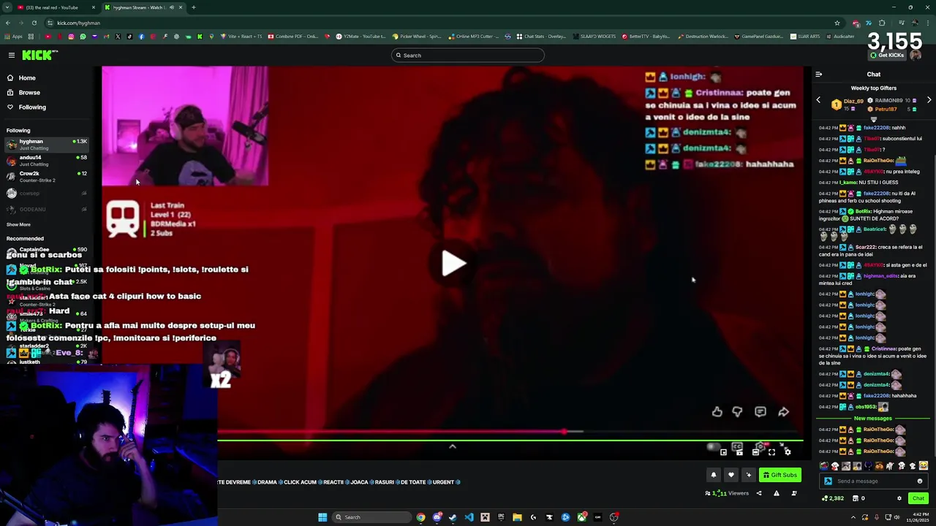
Task: Like the video with the thumbs-up icon
Action: coord(717,412)
